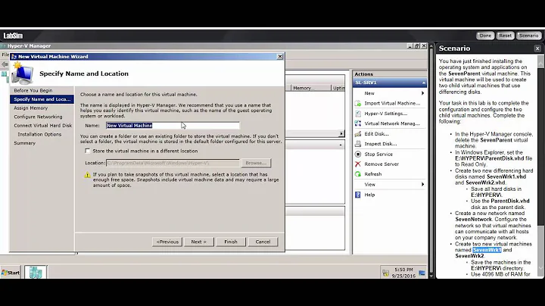The width and height of the screenshot is (545, 306).
Task: Click the Import Virtual Machine icon
Action: point(357,103)
